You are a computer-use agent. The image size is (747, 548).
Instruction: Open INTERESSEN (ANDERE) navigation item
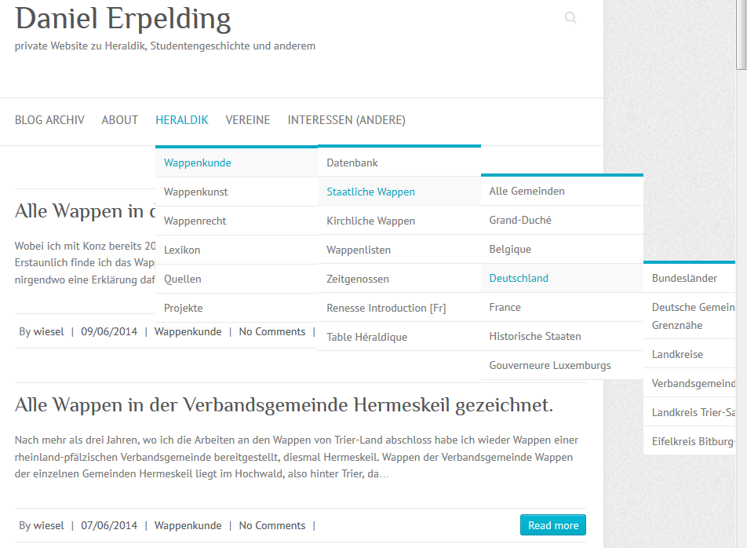346,120
